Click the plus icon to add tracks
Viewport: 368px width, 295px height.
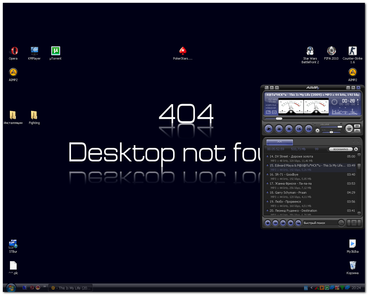pyautogui.click(x=268, y=223)
